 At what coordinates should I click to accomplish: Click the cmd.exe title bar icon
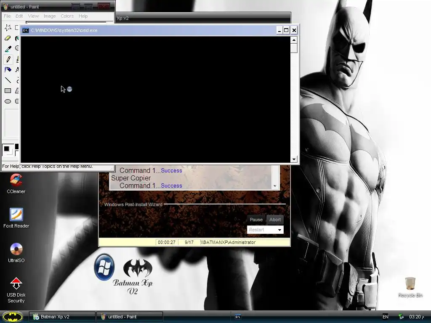[25, 30]
